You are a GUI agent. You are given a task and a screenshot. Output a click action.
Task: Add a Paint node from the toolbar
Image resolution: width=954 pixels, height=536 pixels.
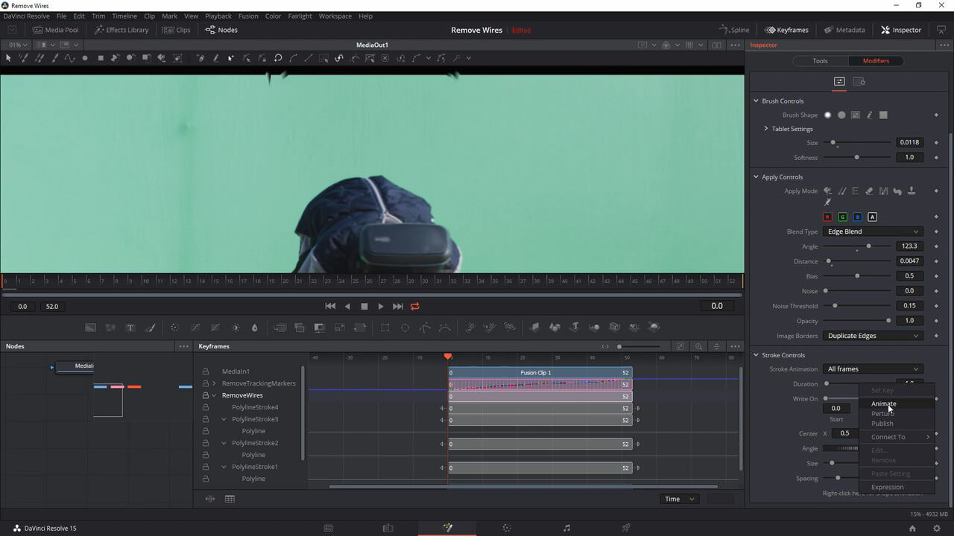click(150, 328)
